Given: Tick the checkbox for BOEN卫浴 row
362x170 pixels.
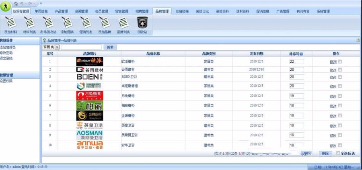Looking at the screenshot, I should tap(339, 77).
